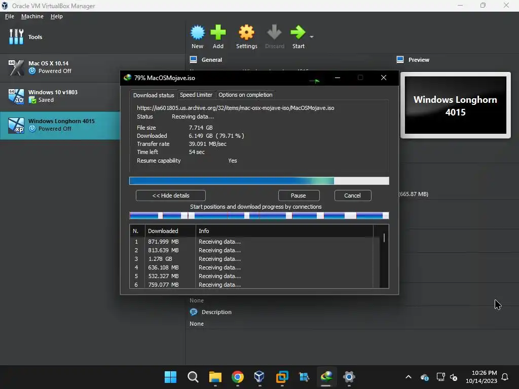The width and height of the screenshot is (519, 389).
Task: Click the OneDrive cloud tray icon
Action: tap(425, 377)
